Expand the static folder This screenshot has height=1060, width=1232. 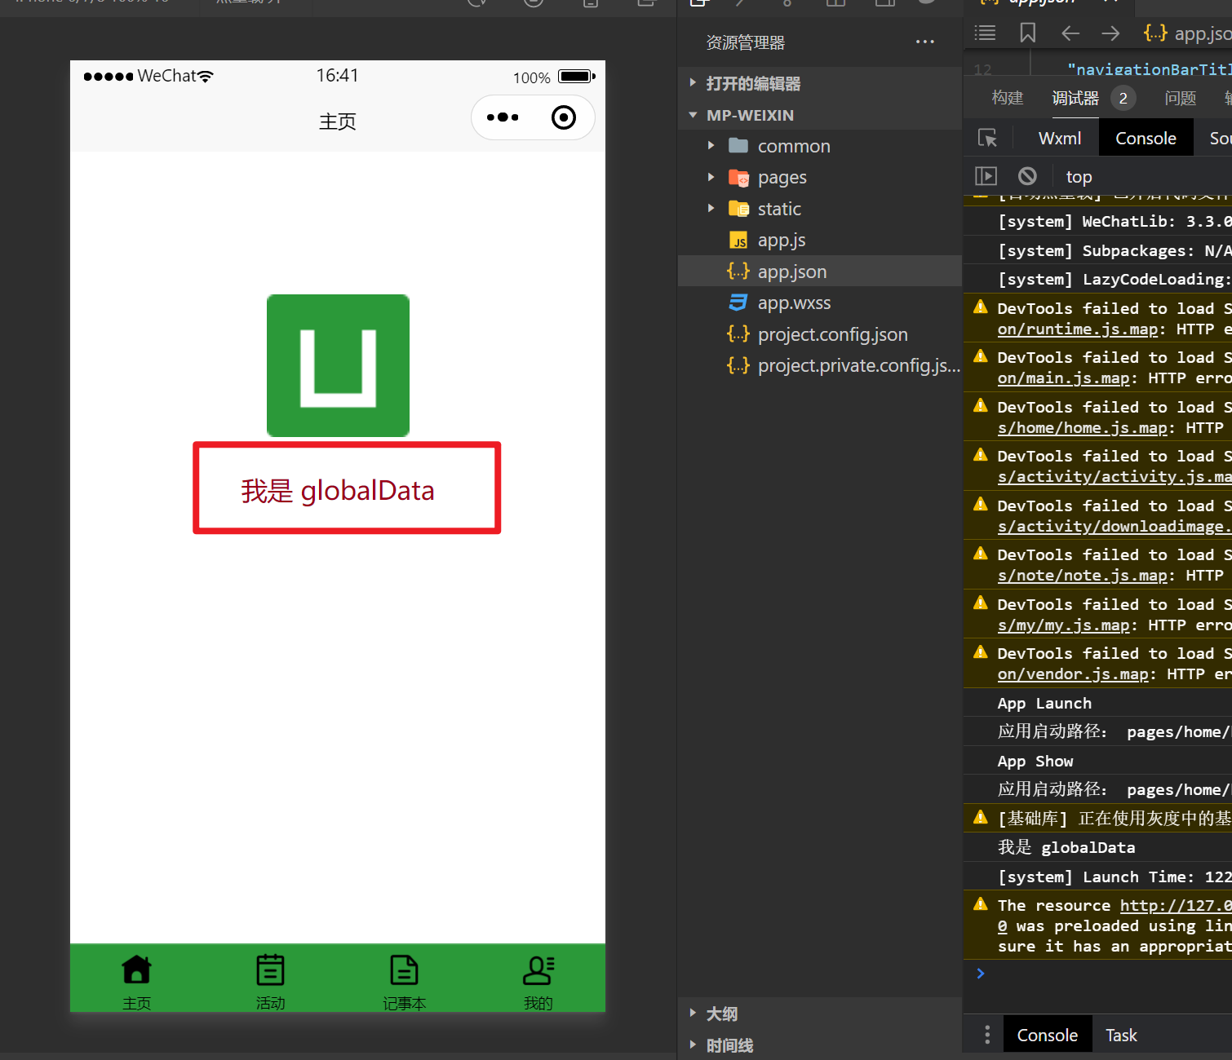click(711, 209)
